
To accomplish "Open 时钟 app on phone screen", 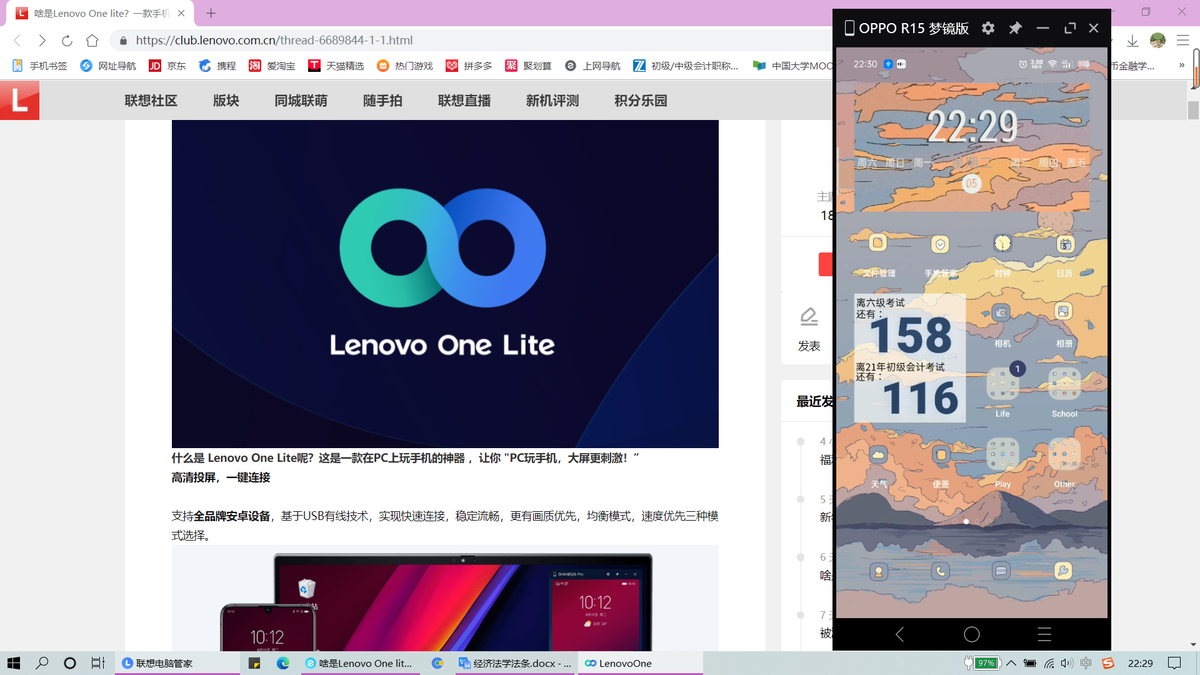I will pos(1002,243).
